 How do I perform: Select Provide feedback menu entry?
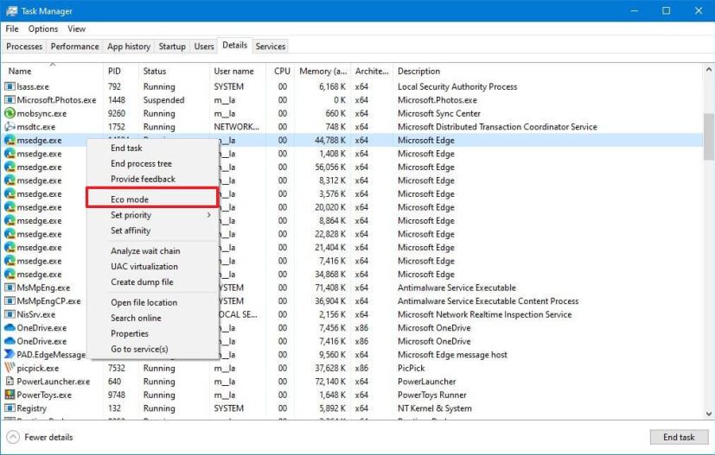(152, 179)
